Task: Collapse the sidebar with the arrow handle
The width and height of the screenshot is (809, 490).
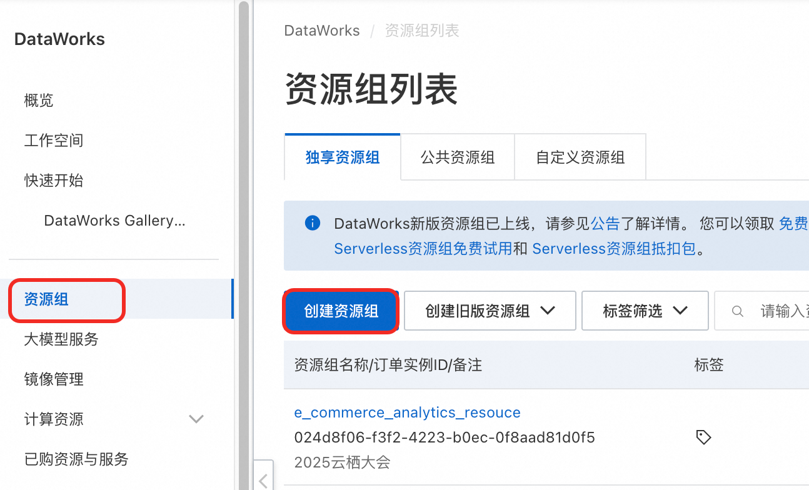Action: click(x=263, y=481)
